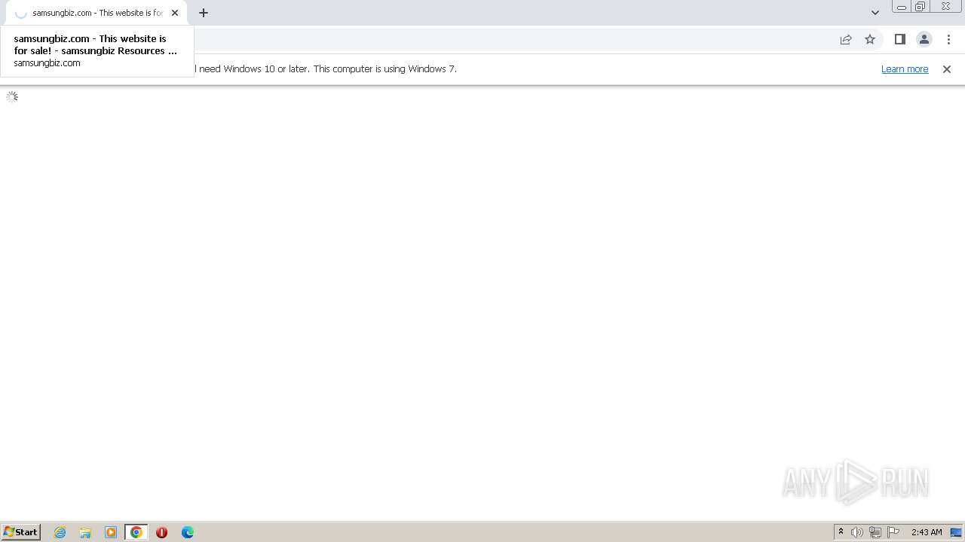Expand hidden system tray icons
965x542 pixels.
pos(841,532)
